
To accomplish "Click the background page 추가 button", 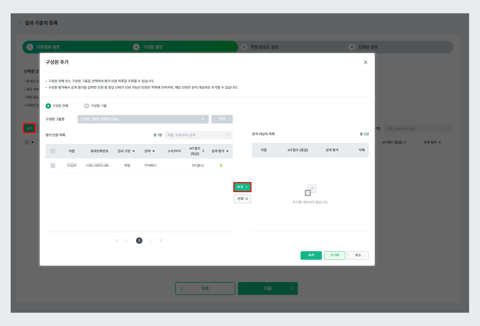I will pyautogui.click(x=29, y=129).
